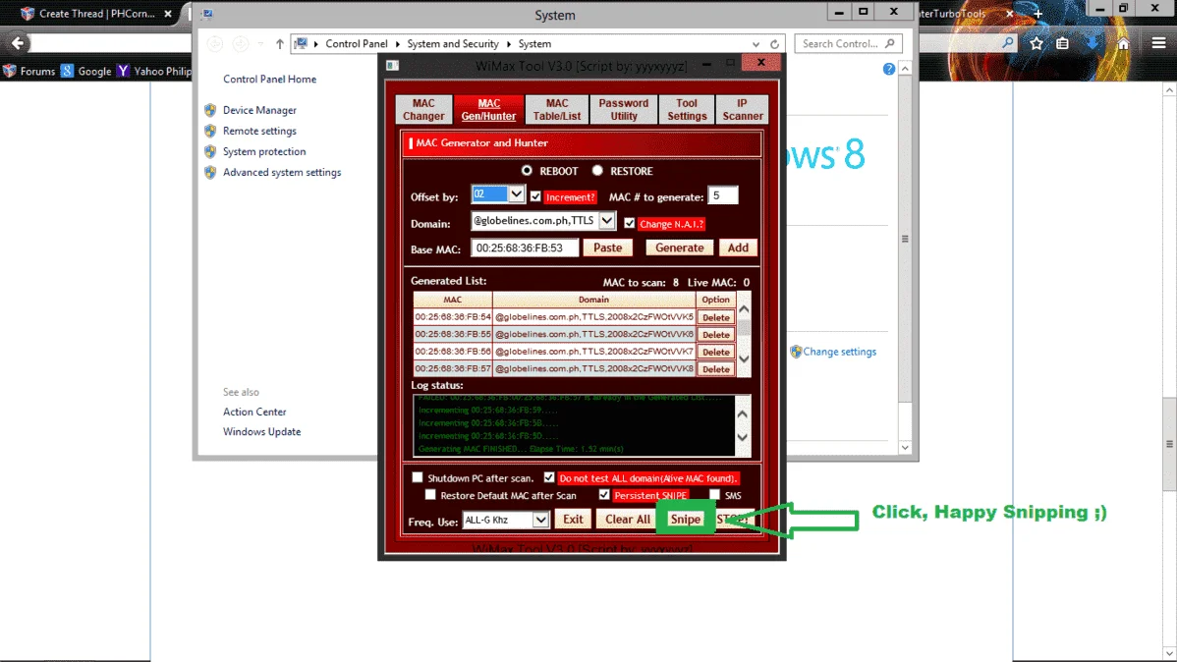Click the Paste button

pyautogui.click(x=607, y=248)
